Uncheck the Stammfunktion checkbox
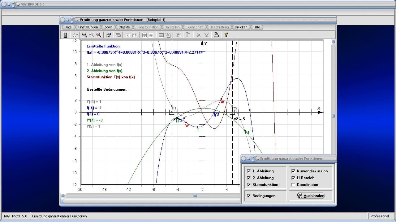Image resolution: width=396 pixels, height=222 pixels. (249, 185)
